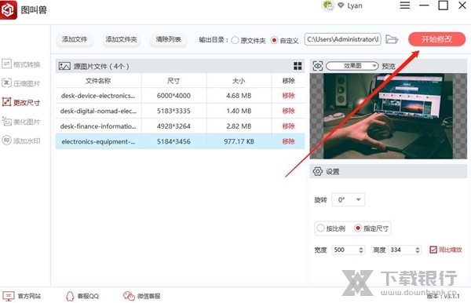Adjust 高度 value with stepper arrows

tap(418, 250)
